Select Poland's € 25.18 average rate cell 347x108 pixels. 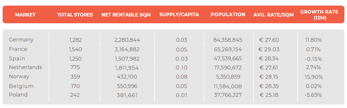pyautogui.click(x=269, y=95)
